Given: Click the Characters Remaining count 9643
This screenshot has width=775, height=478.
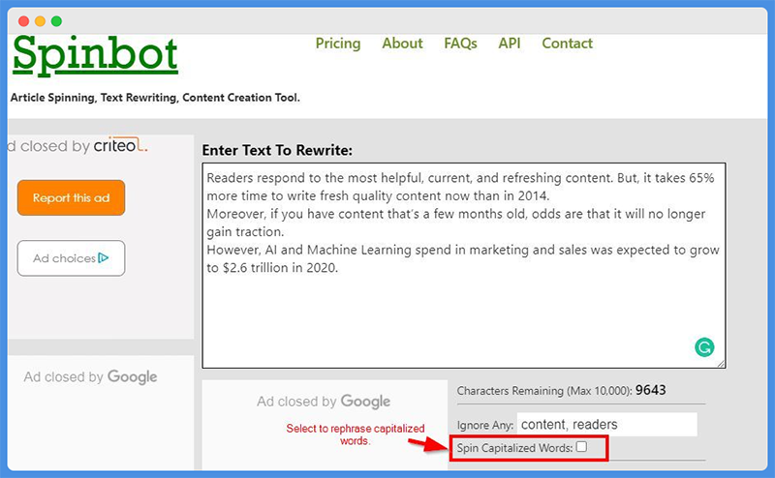Looking at the screenshot, I should (650, 390).
